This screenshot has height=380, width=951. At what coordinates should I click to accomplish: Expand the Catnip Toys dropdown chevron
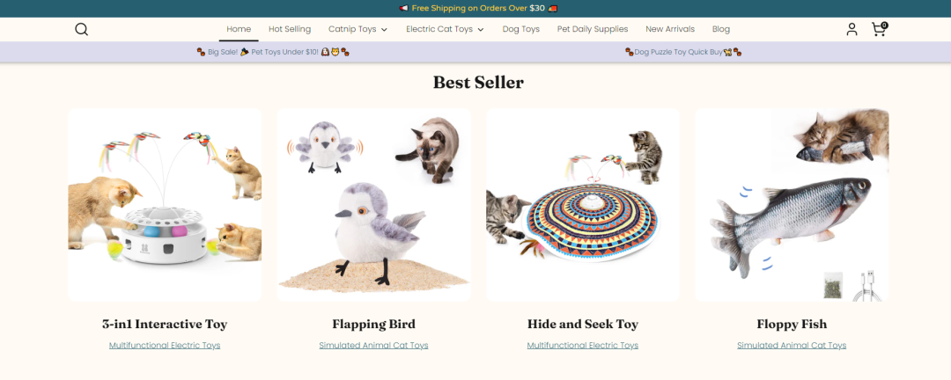tap(384, 30)
